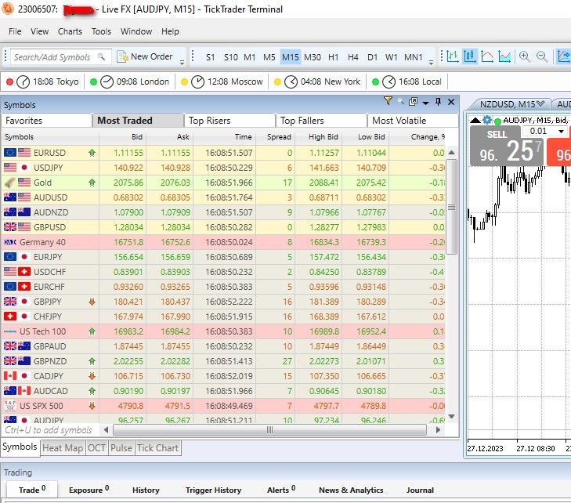Click the New York clock icon
The height and width of the screenshot is (503, 571).
[x=291, y=81]
